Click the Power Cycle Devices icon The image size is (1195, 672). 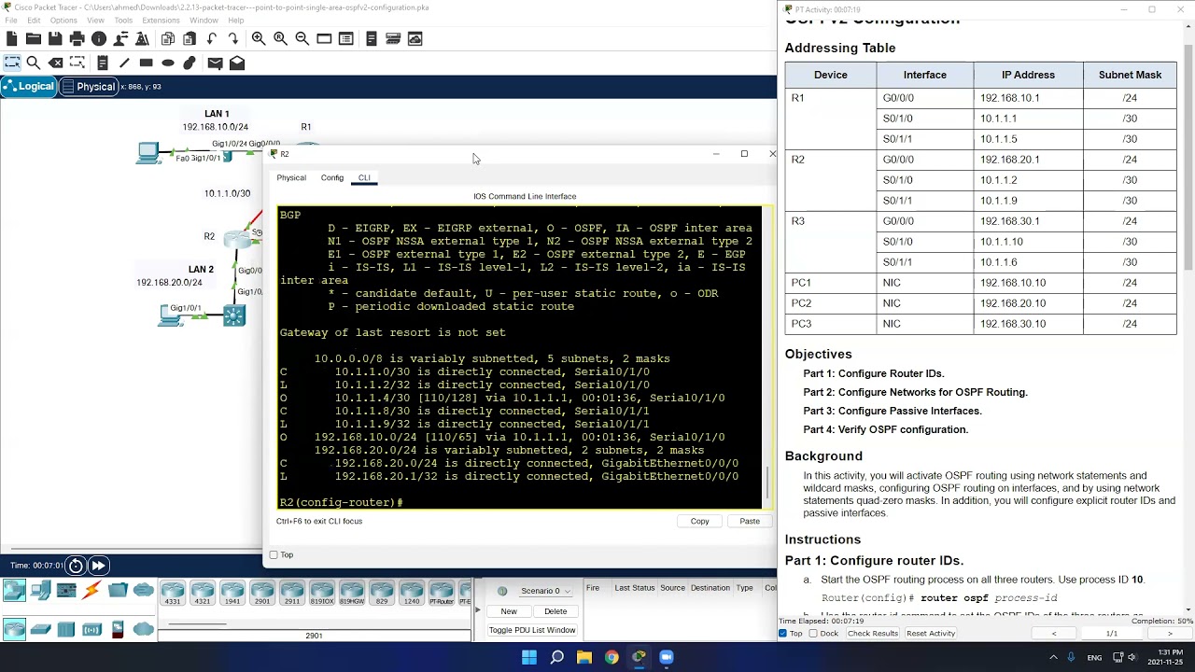[76, 565]
